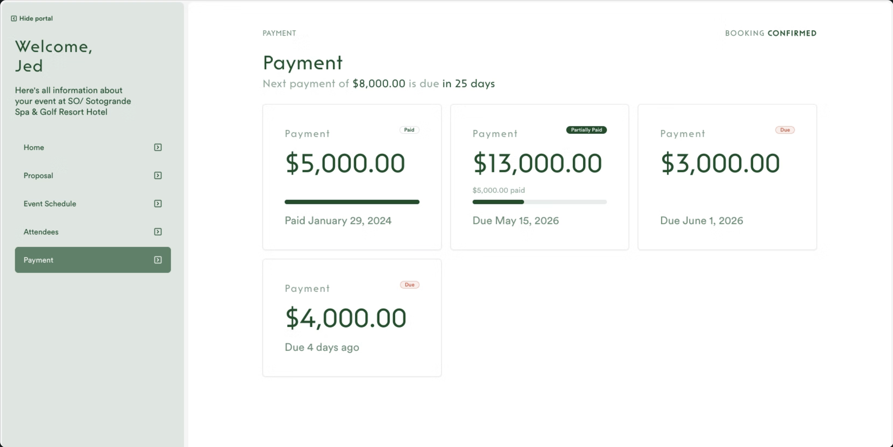Open the Home section in the sidebar
Screen dimensions: 893x447
(93, 147)
